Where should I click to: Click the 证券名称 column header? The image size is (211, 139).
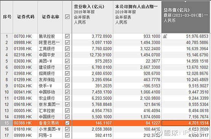click(51, 17)
